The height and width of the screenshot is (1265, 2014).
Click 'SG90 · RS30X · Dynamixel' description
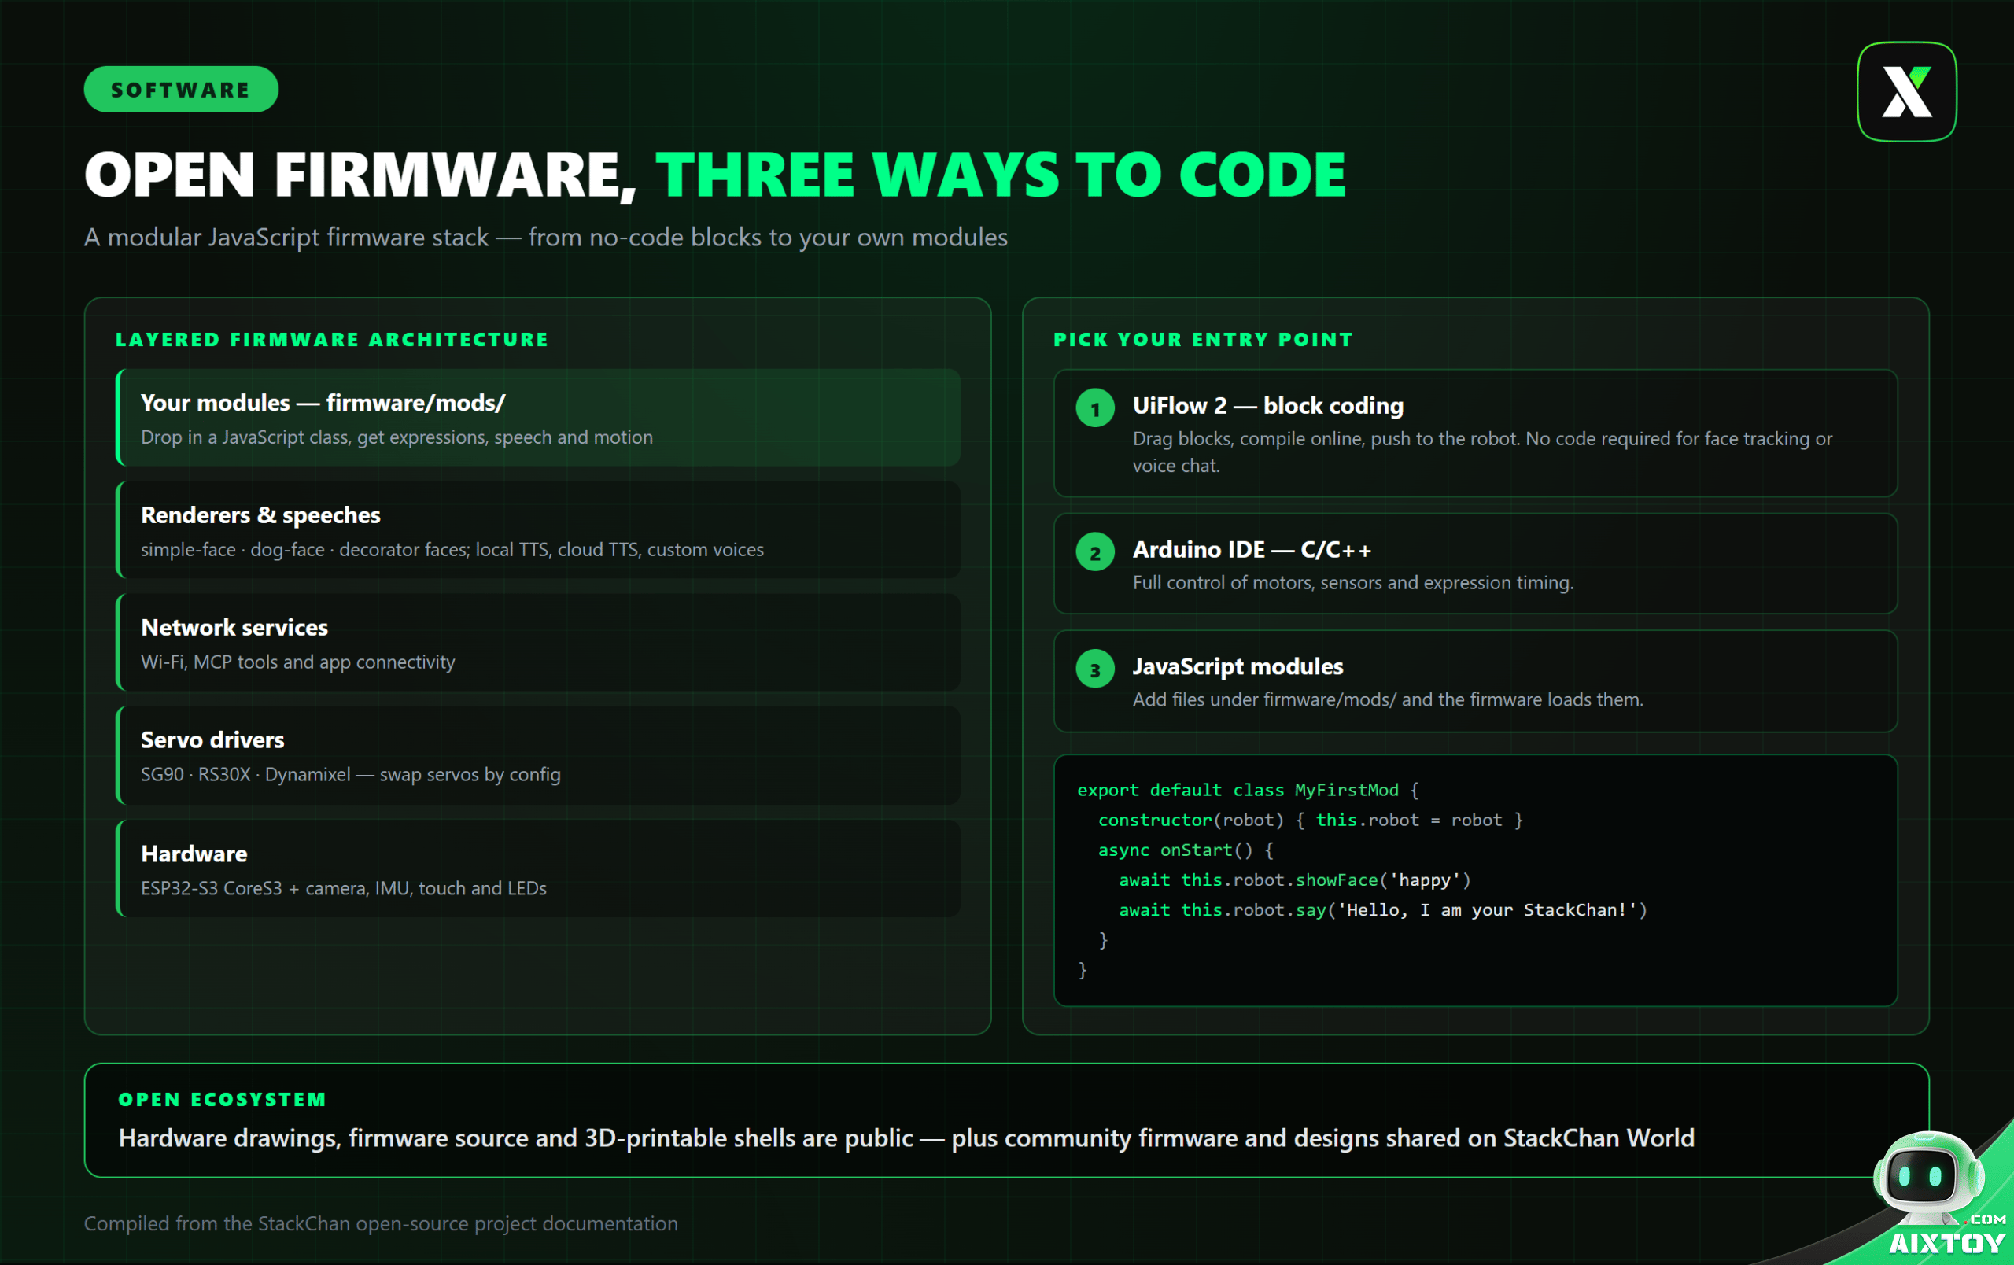tap(350, 774)
